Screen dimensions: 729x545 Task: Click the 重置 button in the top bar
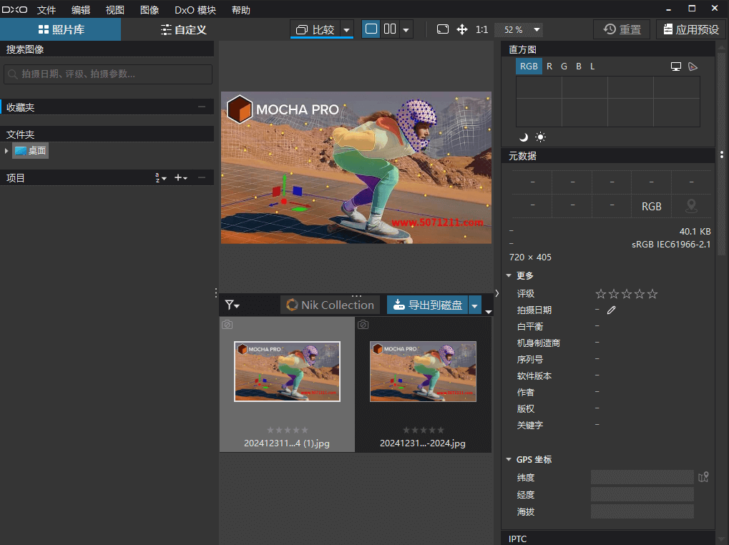(x=621, y=29)
